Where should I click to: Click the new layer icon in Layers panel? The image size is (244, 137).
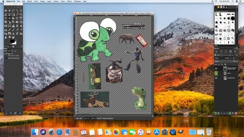click(x=216, y=113)
